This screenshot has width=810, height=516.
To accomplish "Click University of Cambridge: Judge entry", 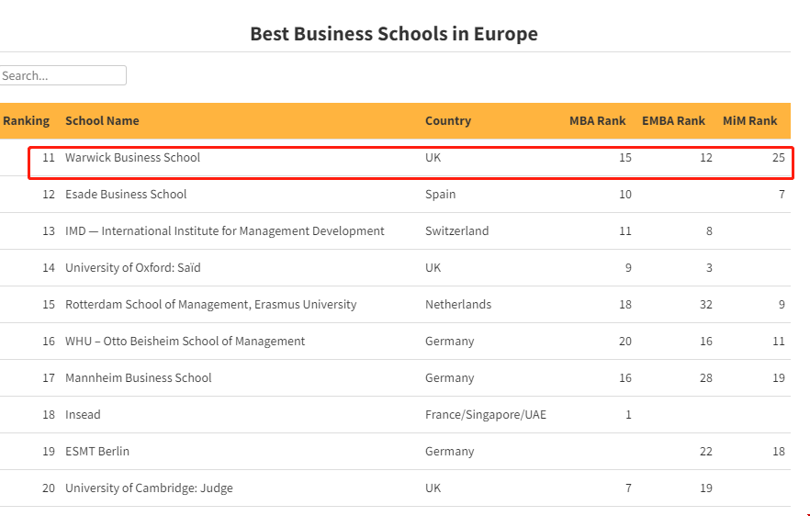I will [x=149, y=488].
